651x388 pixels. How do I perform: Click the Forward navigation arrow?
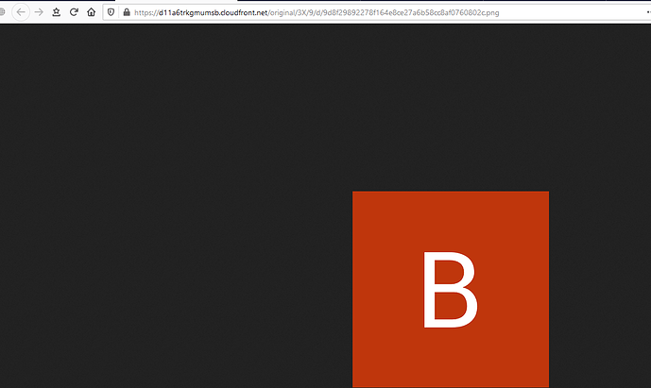[39, 12]
